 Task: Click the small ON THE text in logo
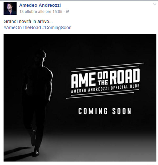(103, 78)
